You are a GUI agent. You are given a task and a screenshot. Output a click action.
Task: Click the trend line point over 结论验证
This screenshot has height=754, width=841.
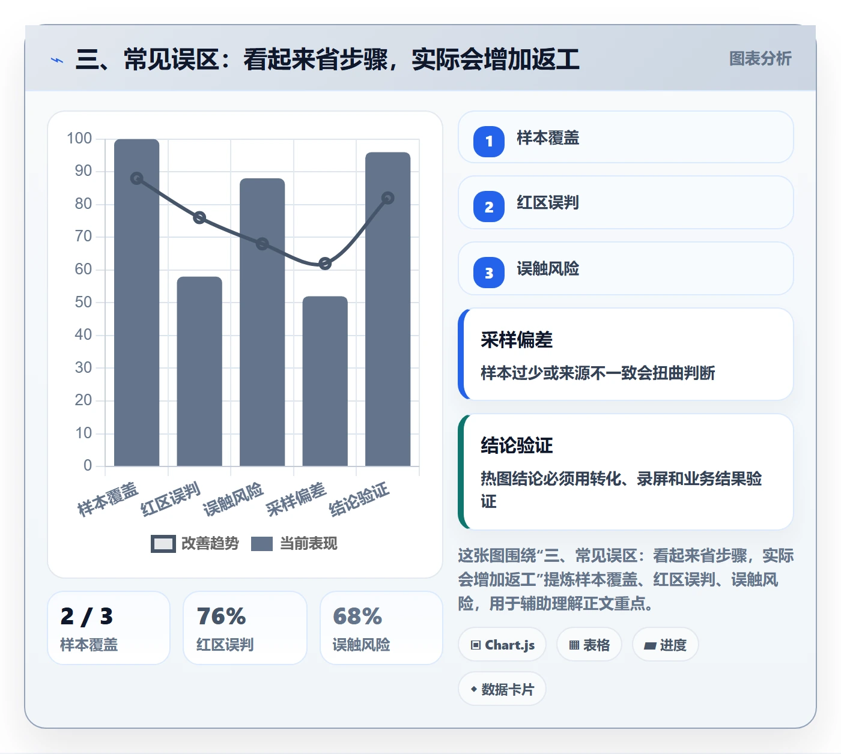(x=388, y=198)
